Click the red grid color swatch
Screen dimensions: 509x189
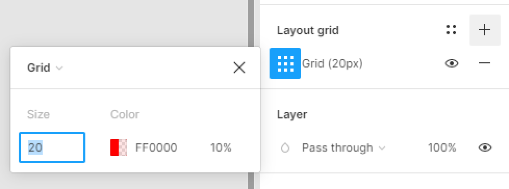119,147
